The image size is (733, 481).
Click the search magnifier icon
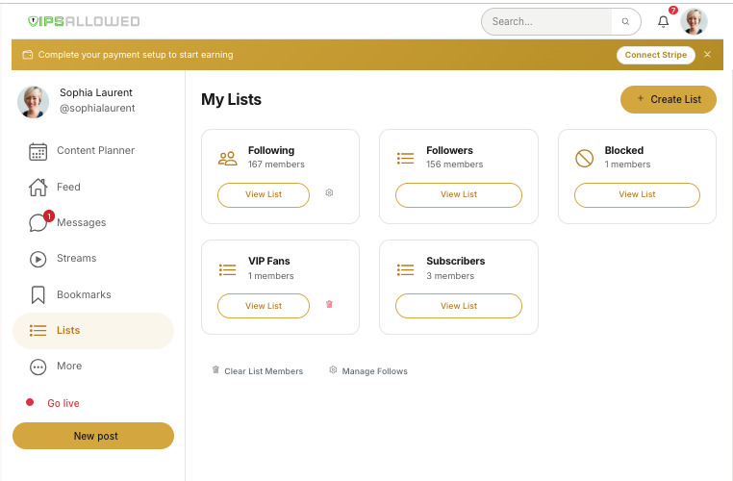625,22
